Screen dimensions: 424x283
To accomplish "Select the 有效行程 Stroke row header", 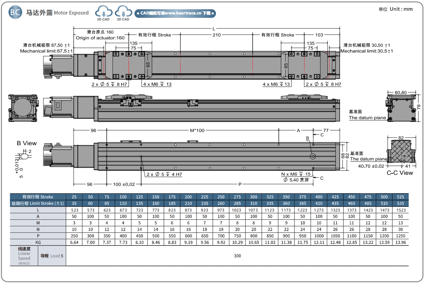I will (x=38, y=197).
